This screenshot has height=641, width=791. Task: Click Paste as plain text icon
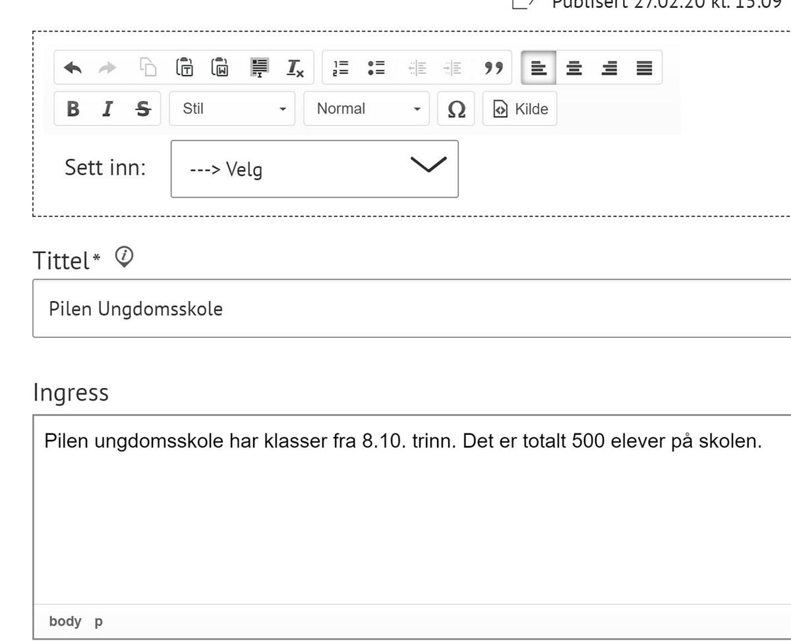(x=184, y=67)
